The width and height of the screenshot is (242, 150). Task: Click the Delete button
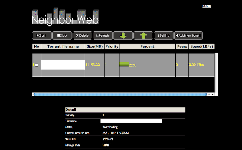coord(82,35)
